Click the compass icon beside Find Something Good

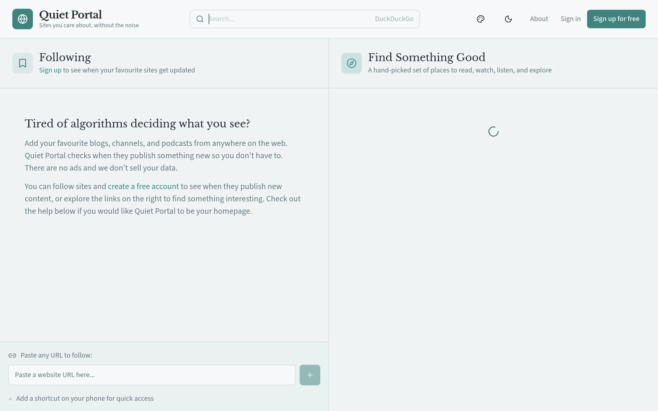[351, 63]
